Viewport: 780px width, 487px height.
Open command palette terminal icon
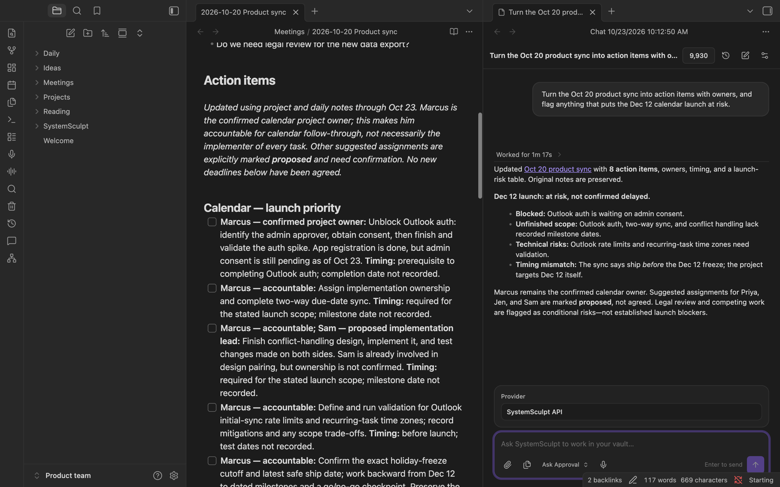tap(12, 120)
